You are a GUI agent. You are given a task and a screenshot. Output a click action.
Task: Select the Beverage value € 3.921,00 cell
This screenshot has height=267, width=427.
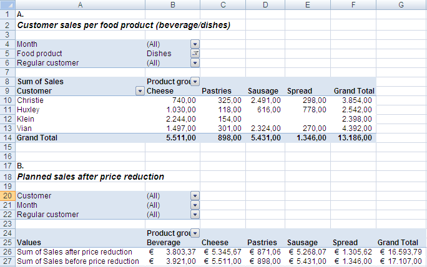point(173,261)
